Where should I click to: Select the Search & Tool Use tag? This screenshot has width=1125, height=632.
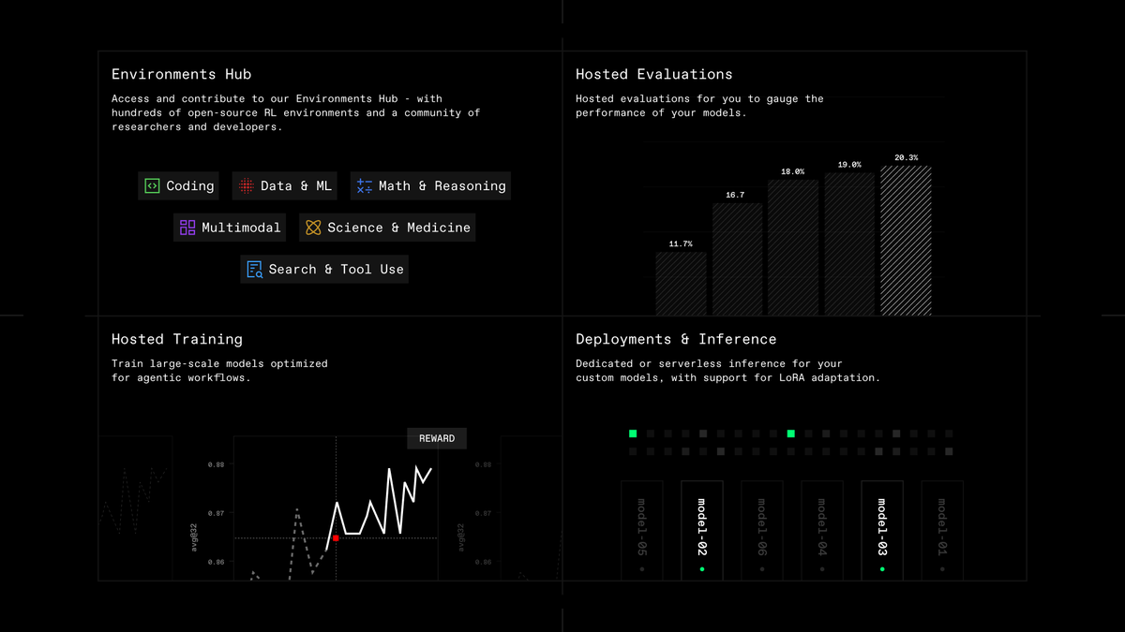[x=324, y=270]
